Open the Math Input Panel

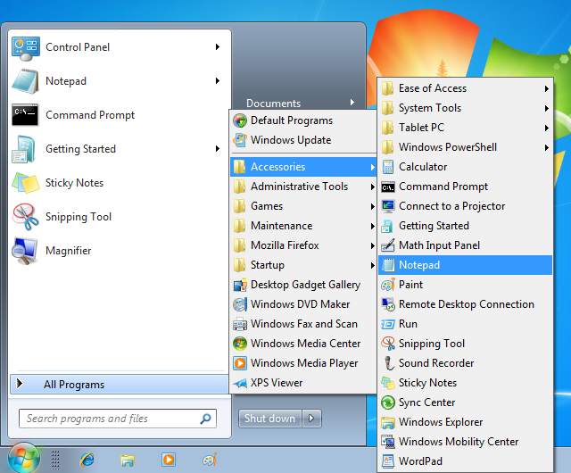click(438, 245)
